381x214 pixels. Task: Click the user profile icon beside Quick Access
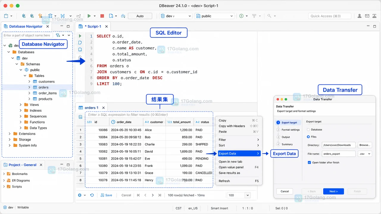(x=360, y=16)
